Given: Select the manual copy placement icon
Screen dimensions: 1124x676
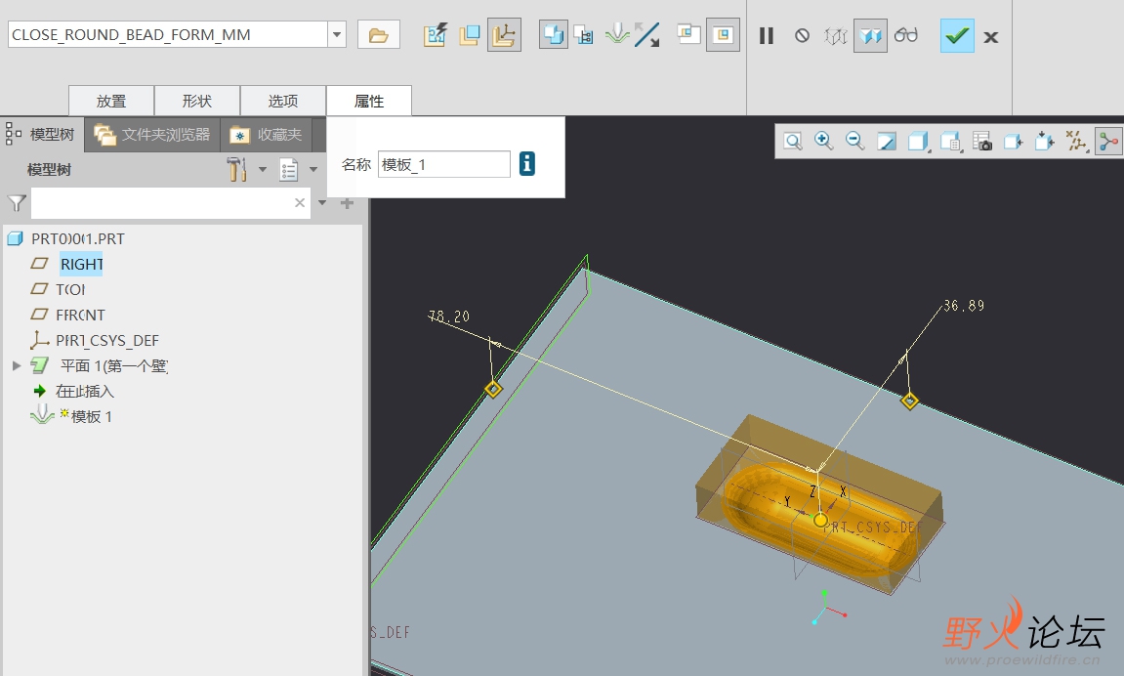Looking at the screenshot, I should click(470, 34).
